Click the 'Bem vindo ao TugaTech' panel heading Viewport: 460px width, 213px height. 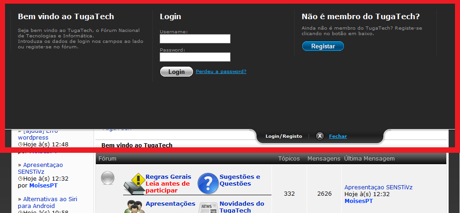[x=66, y=16]
